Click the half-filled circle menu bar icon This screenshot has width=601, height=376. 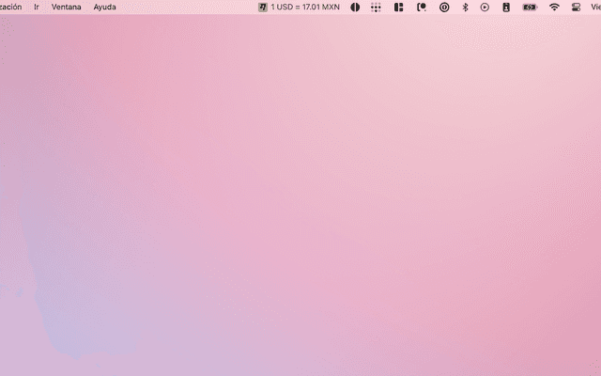[356, 7]
